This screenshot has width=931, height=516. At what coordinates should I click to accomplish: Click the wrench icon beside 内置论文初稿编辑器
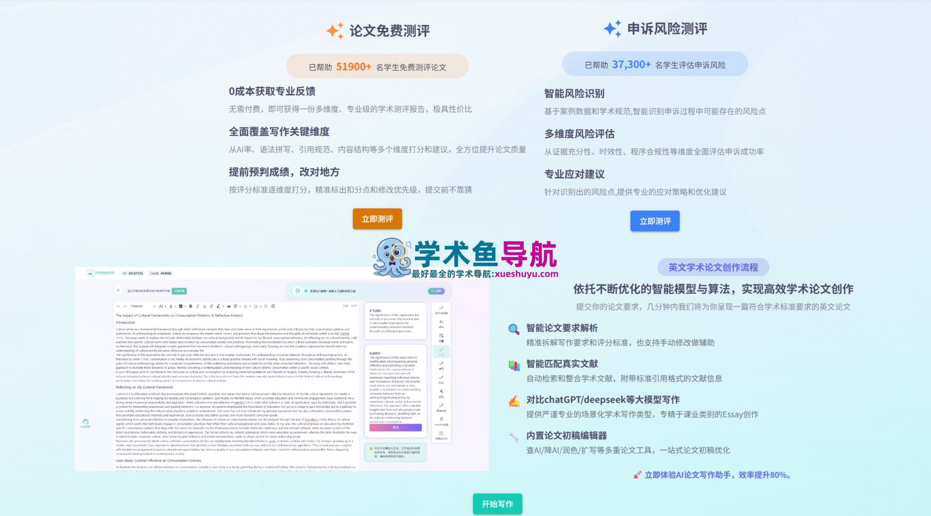pyautogui.click(x=513, y=436)
